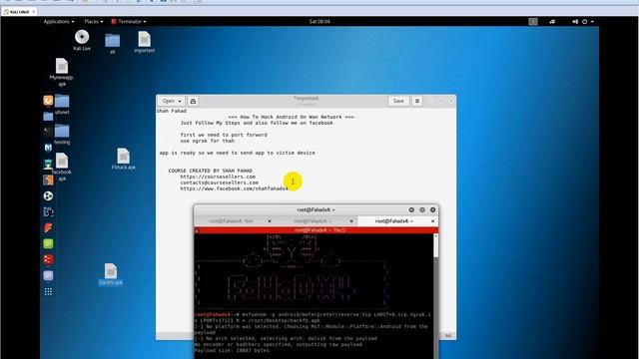
Task: Click the INS status indicator in gedit
Action: coord(448,336)
